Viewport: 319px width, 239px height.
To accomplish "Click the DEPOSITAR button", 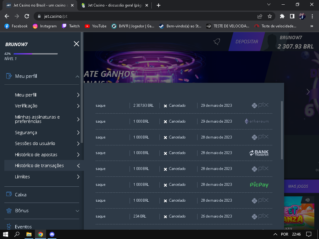I will (247, 42).
